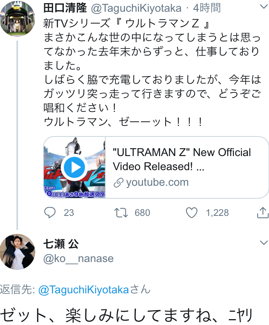Click the 田口清隆 display name
Image resolution: width=269 pixels, height=325 pixels.
point(65,8)
